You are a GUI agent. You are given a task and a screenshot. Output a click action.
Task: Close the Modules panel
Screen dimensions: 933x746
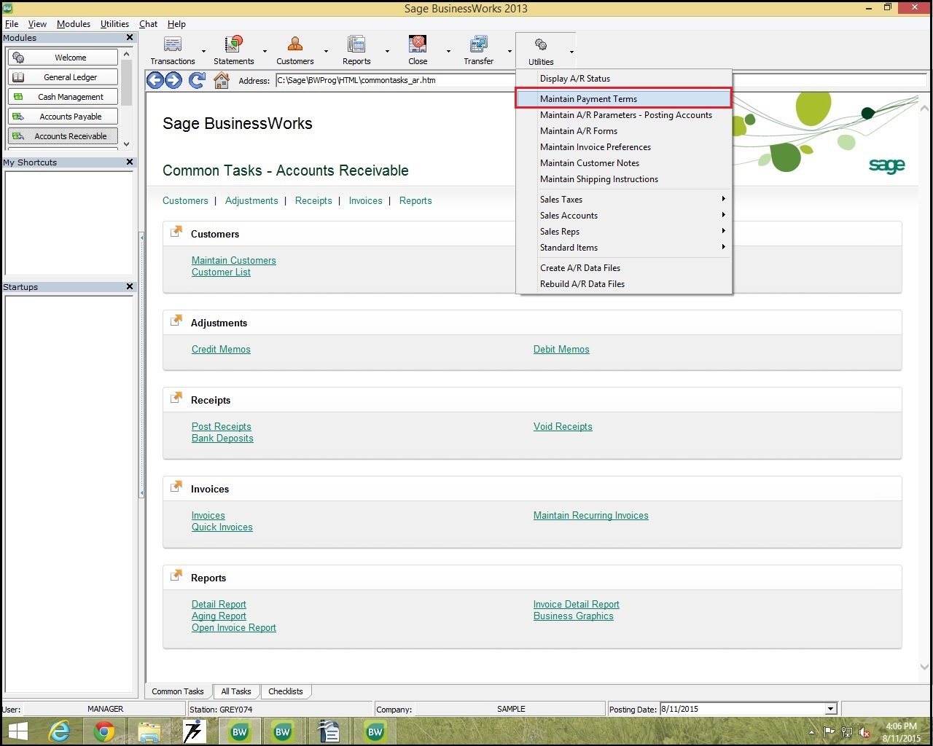tap(130, 38)
